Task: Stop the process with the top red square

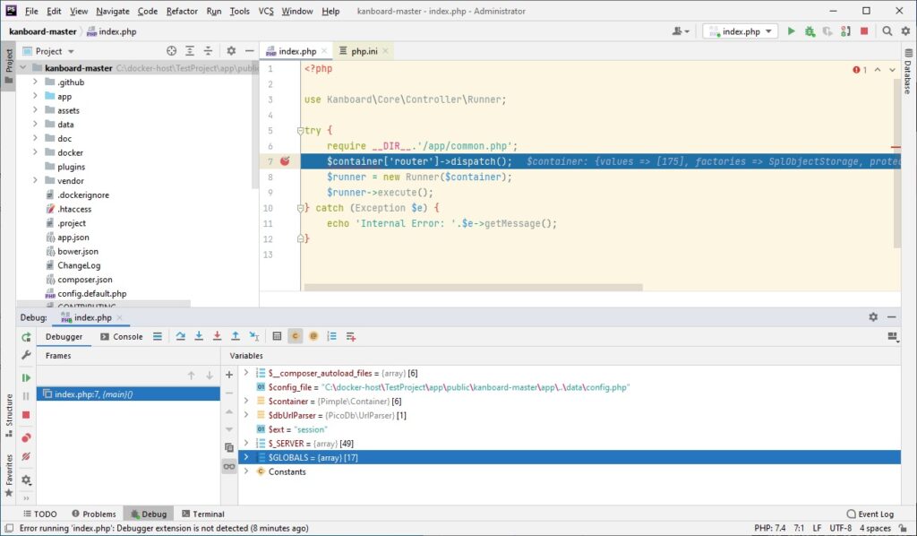Action: coord(864,31)
